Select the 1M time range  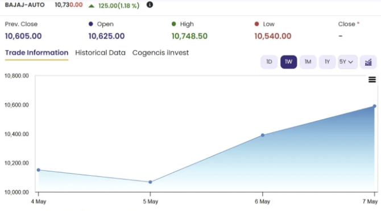tap(308, 62)
